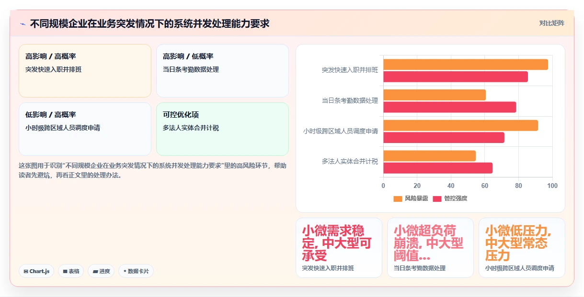
Task: Click the red bar for 突发快速入职并排班
Action: pos(455,77)
